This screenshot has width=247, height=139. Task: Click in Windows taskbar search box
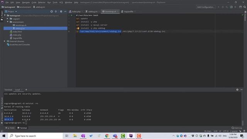tap(36, 136)
